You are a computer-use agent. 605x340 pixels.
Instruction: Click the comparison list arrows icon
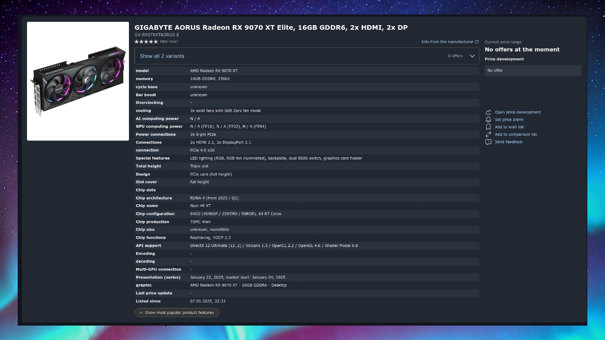(488, 134)
